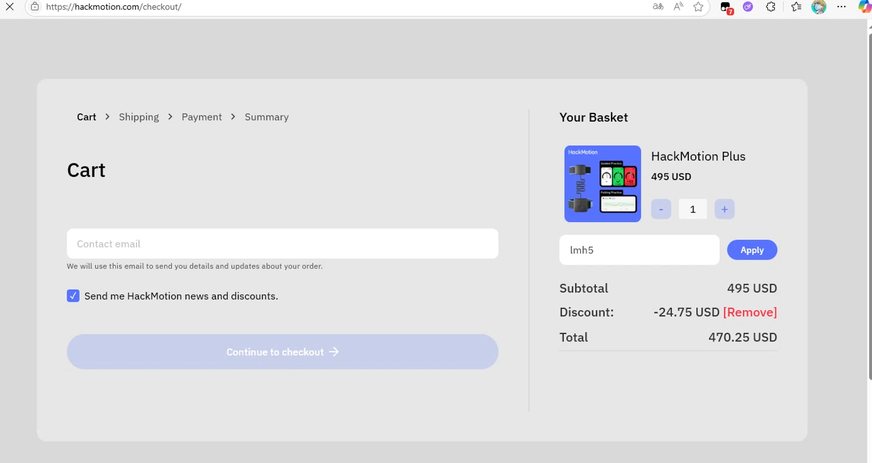Add page to favorites with the star
Viewport: 872px width, 463px height.
click(698, 7)
